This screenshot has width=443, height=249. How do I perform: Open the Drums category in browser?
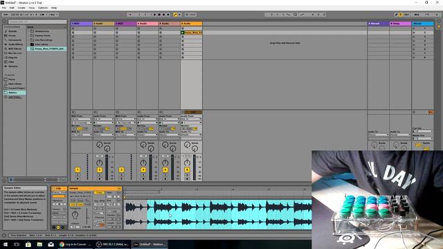click(x=12, y=35)
